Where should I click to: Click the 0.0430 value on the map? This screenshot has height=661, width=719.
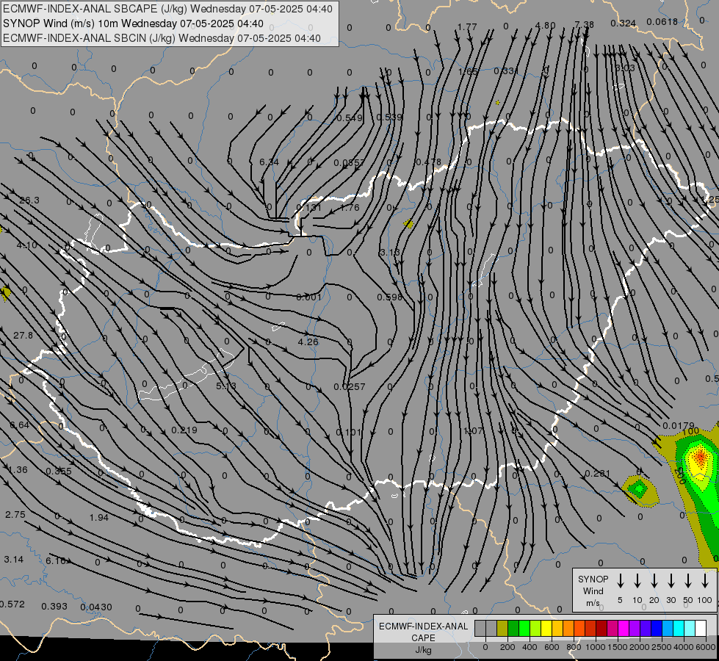pyautogui.click(x=96, y=607)
